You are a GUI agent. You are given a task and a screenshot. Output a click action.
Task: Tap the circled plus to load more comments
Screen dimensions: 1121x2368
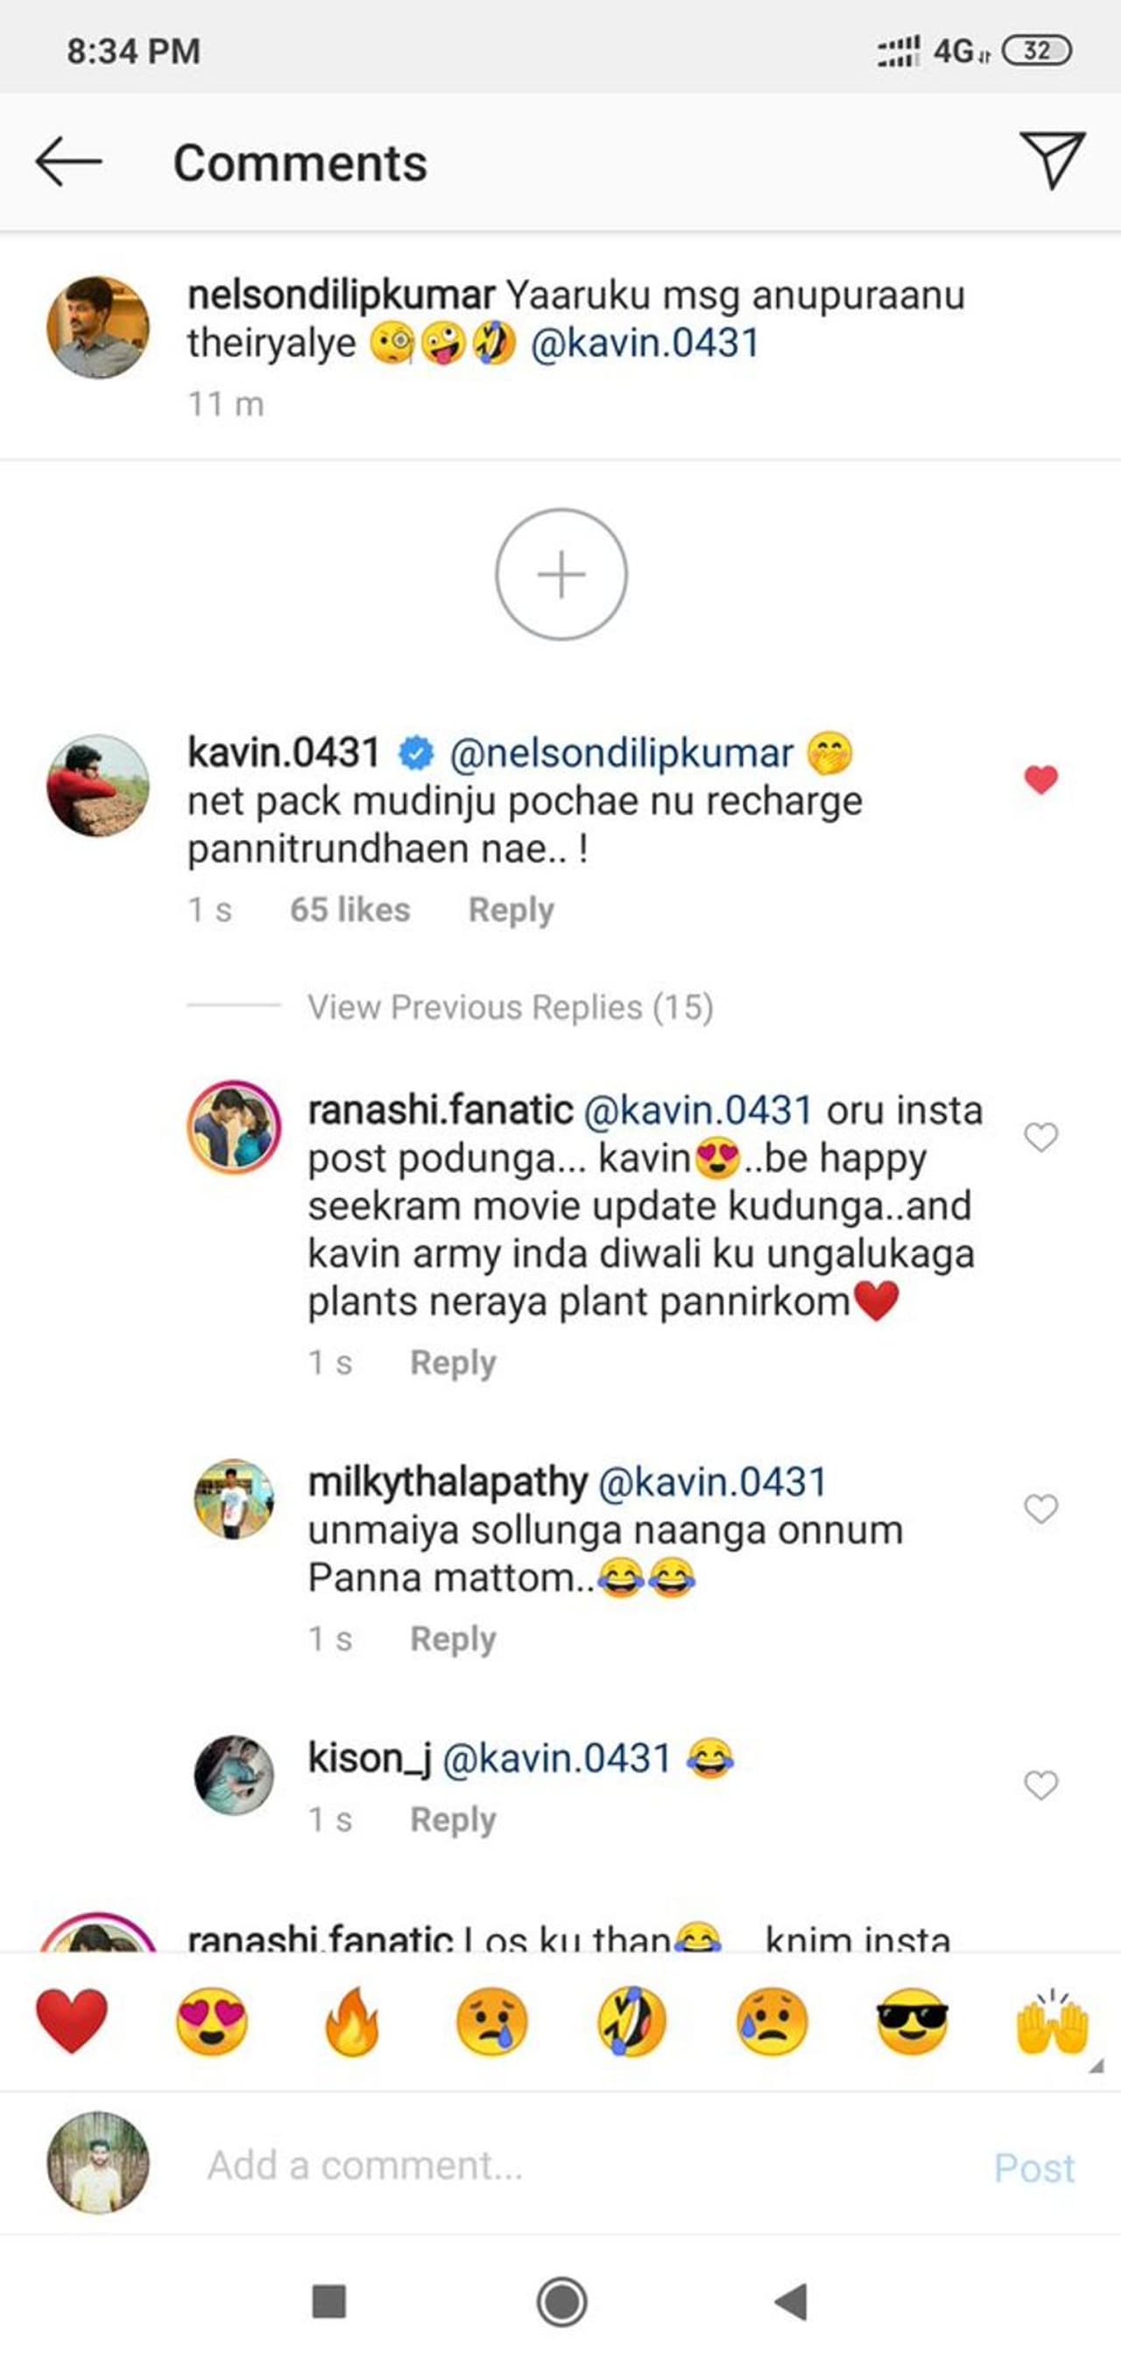pyautogui.click(x=560, y=575)
